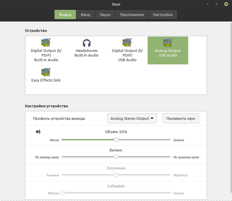This screenshot has height=201, width=232.
Task: Open the Звуки tab
Action: click(x=105, y=15)
